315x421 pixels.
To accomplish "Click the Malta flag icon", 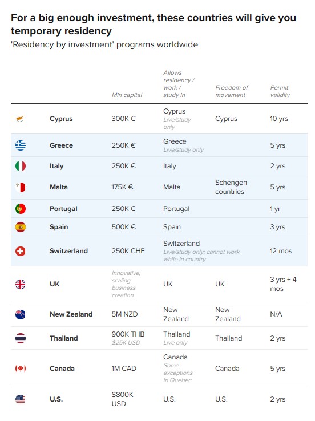I will 21,187.
